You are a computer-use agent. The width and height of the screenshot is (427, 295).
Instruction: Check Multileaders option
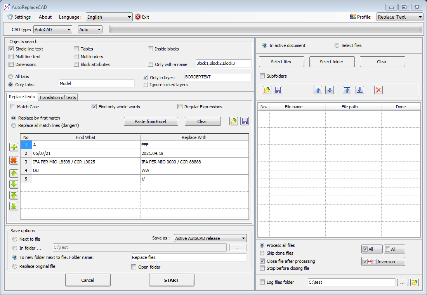[x=76, y=57]
